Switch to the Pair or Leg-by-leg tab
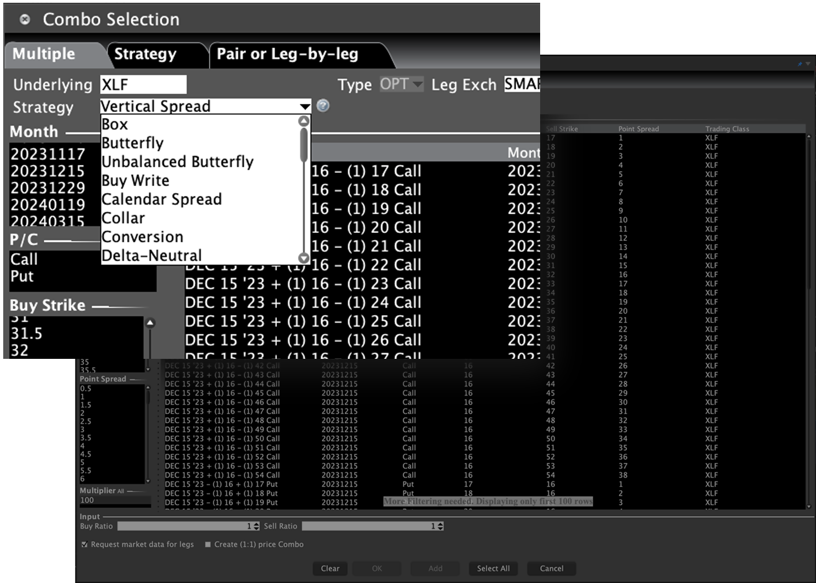 pyautogui.click(x=287, y=54)
